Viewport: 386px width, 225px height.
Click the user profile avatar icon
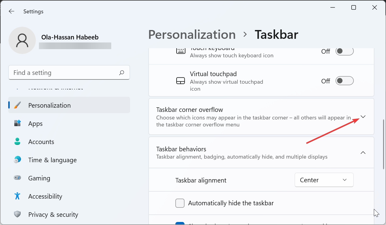click(x=22, y=40)
